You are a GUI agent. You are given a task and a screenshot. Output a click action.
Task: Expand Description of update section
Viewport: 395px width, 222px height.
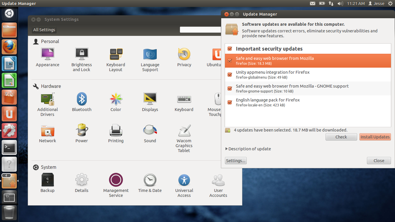(248, 149)
